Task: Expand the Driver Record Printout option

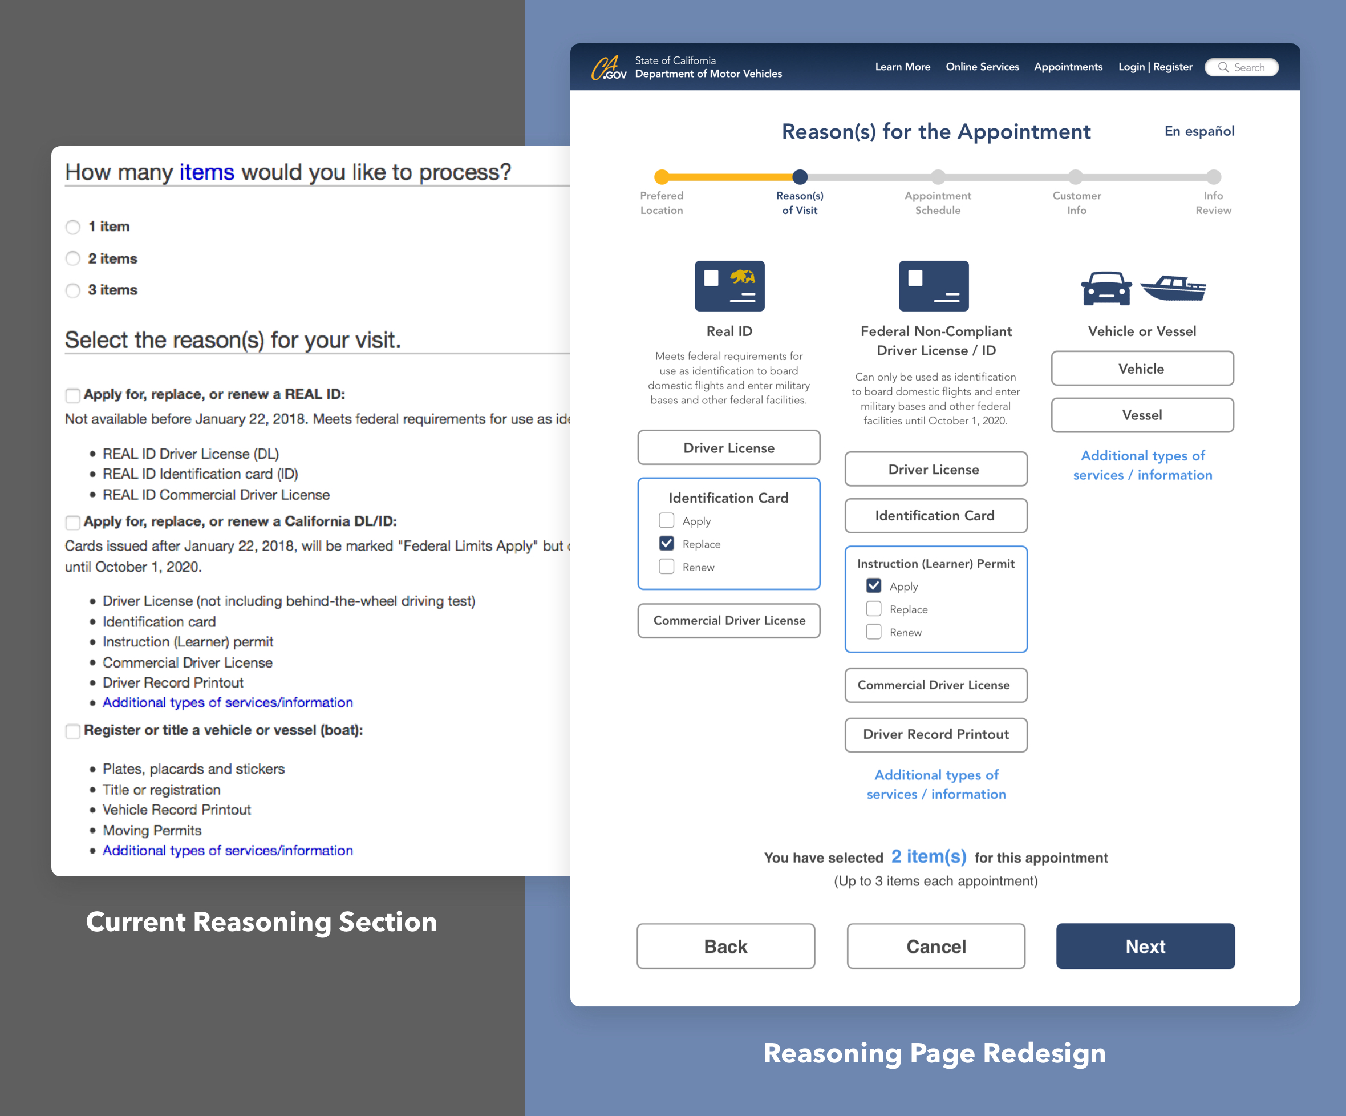Action: (936, 735)
